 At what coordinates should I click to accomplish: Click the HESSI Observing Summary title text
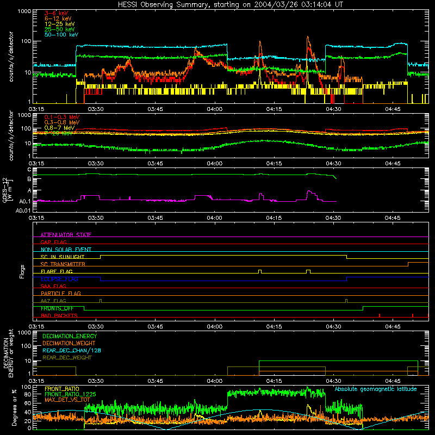(230, 5)
